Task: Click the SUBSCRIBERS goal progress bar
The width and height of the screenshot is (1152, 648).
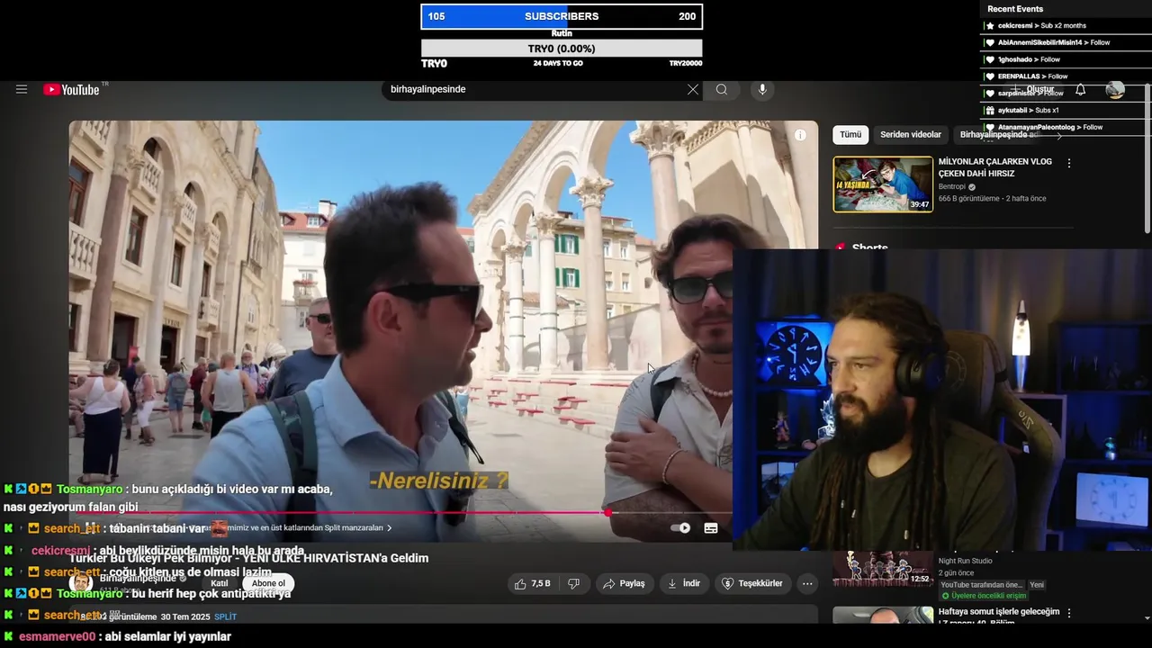Action: coord(562,16)
